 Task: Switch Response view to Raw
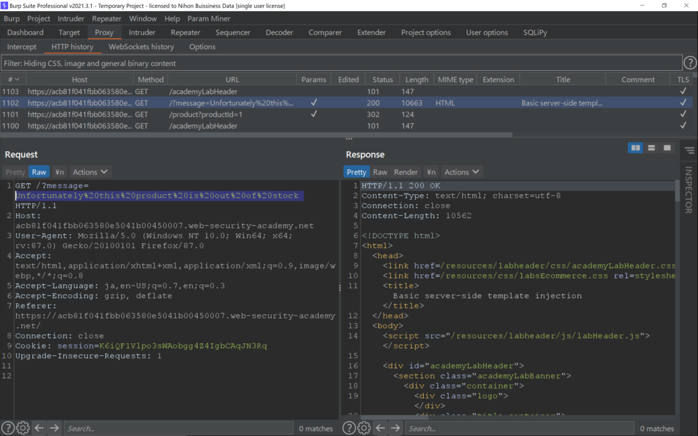pyautogui.click(x=380, y=172)
